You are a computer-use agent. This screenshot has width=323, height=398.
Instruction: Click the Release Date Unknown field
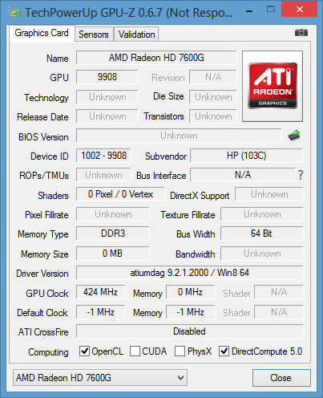click(x=107, y=116)
